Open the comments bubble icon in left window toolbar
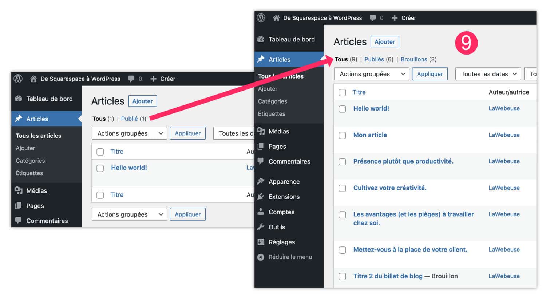This screenshot has width=546, height=297. click(x=131, y=79)
